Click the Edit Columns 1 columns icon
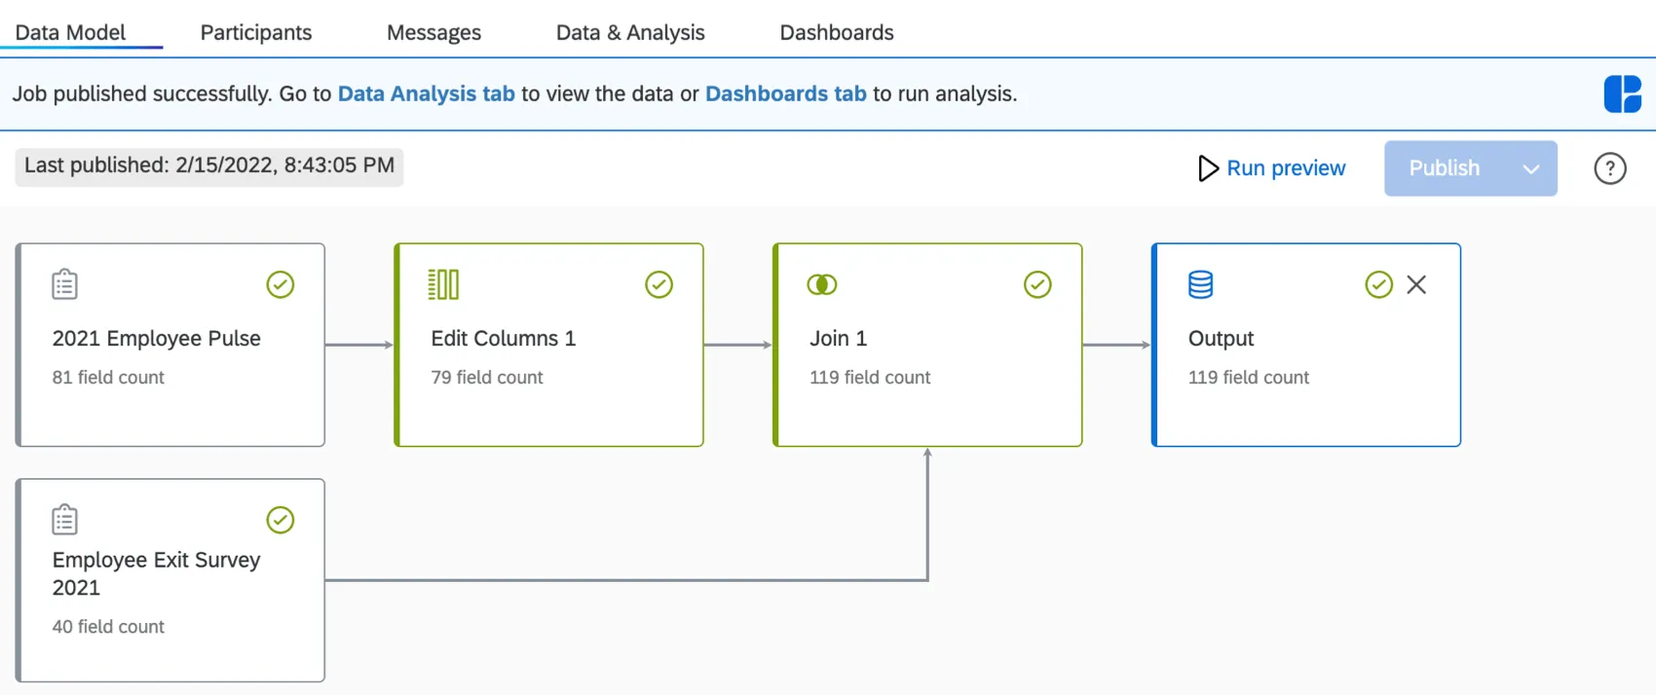This screenshot has height=695, width=1656. (443, 284)
